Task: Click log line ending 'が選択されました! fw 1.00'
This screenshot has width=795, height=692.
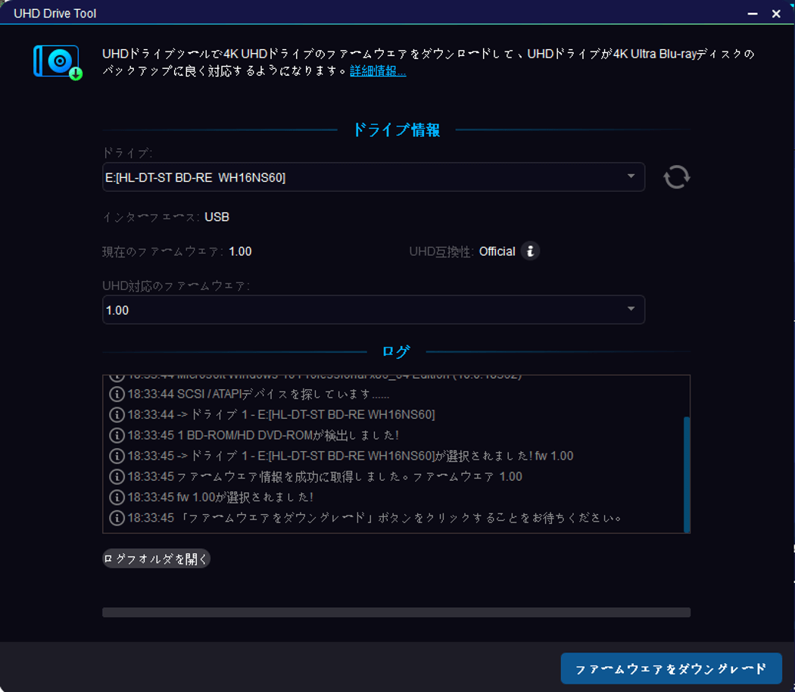Action: tap(351, 456)
